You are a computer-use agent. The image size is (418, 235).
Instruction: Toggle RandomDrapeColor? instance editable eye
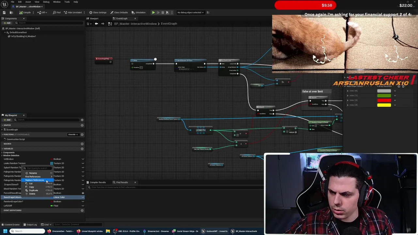point(83,201)
